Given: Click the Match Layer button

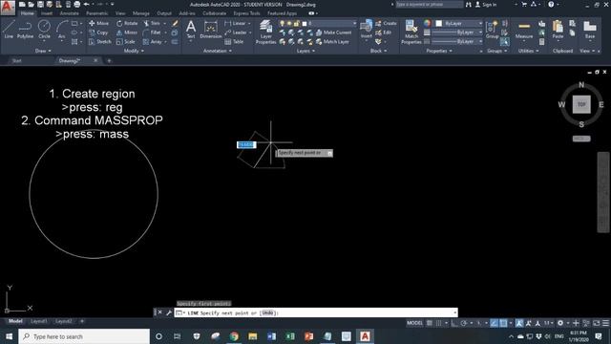Looking at the screenshot, I should pos(332,42).
